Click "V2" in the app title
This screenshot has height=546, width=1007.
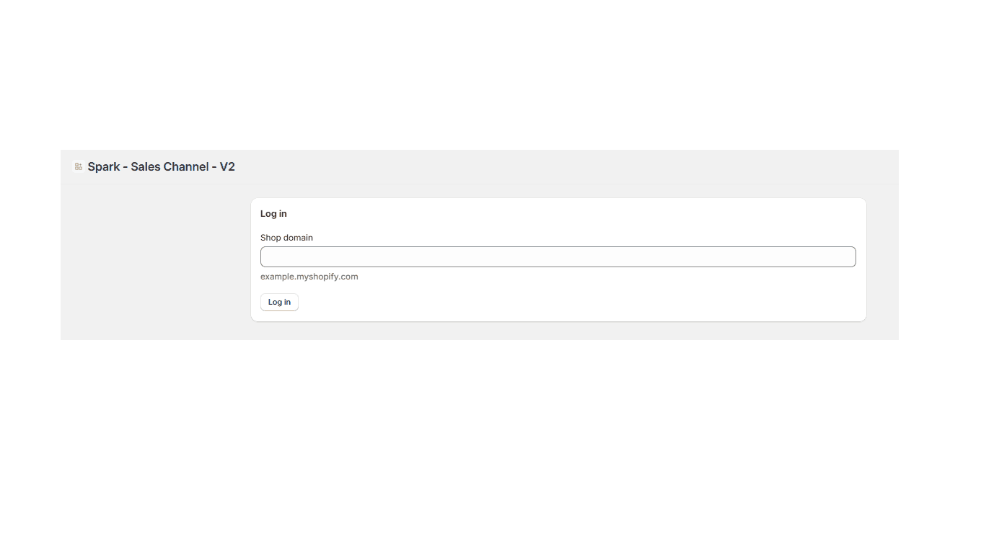click(x=227, y=167)
